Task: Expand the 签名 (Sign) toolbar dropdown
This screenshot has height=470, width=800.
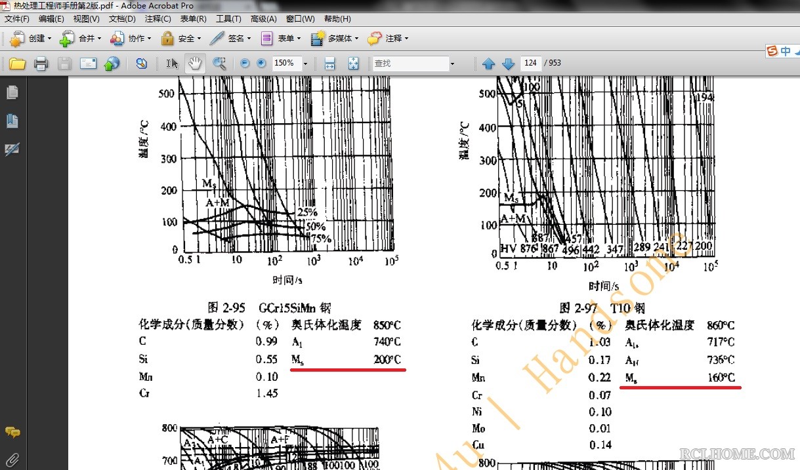Action: [x=249, y=39]
